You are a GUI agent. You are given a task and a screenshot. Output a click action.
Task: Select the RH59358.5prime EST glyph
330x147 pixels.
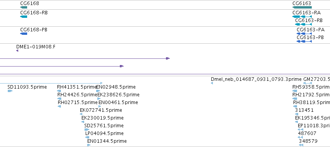pos(295,91)
